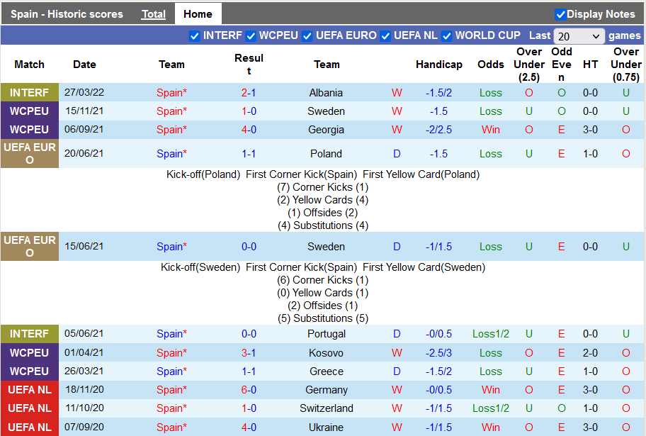The image size is (646, 436).
Task: Switch to the Total tab
Action: tap(154, 14)
